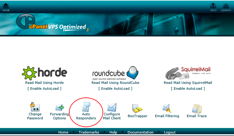Click the Auto Responders icon

[x=86, y=107]
